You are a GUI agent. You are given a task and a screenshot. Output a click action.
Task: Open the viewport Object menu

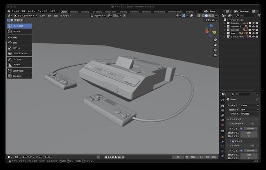(66, 16)
